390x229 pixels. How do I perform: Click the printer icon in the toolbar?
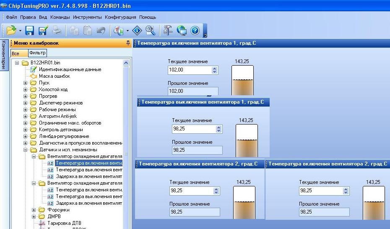tap(57, 31)
